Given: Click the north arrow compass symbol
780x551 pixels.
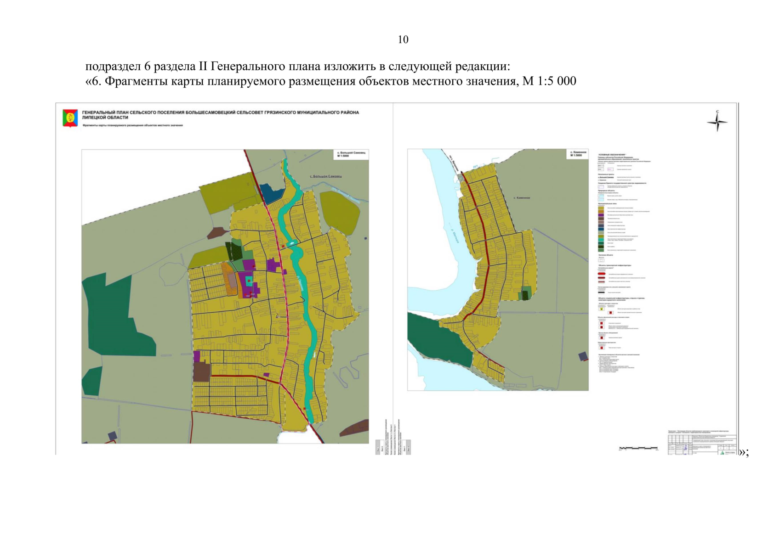Looking at the screenshot, I should coord(717,122).
